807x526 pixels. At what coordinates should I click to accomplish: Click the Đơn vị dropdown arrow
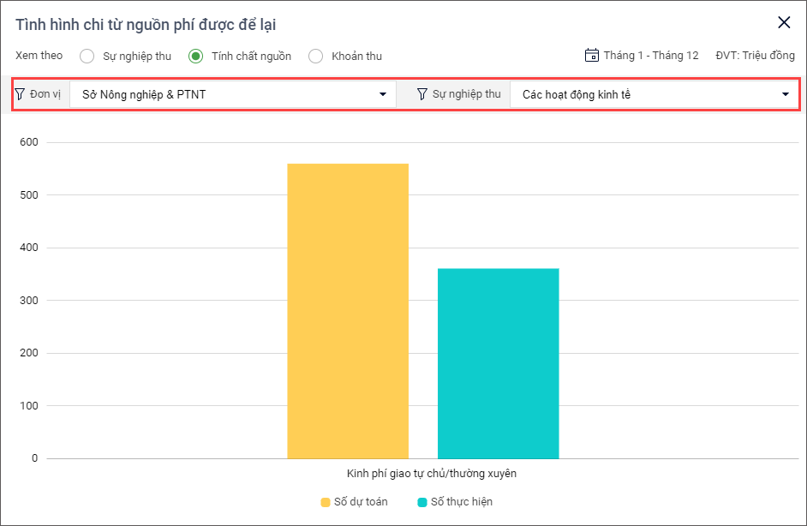tap(383, 94)
